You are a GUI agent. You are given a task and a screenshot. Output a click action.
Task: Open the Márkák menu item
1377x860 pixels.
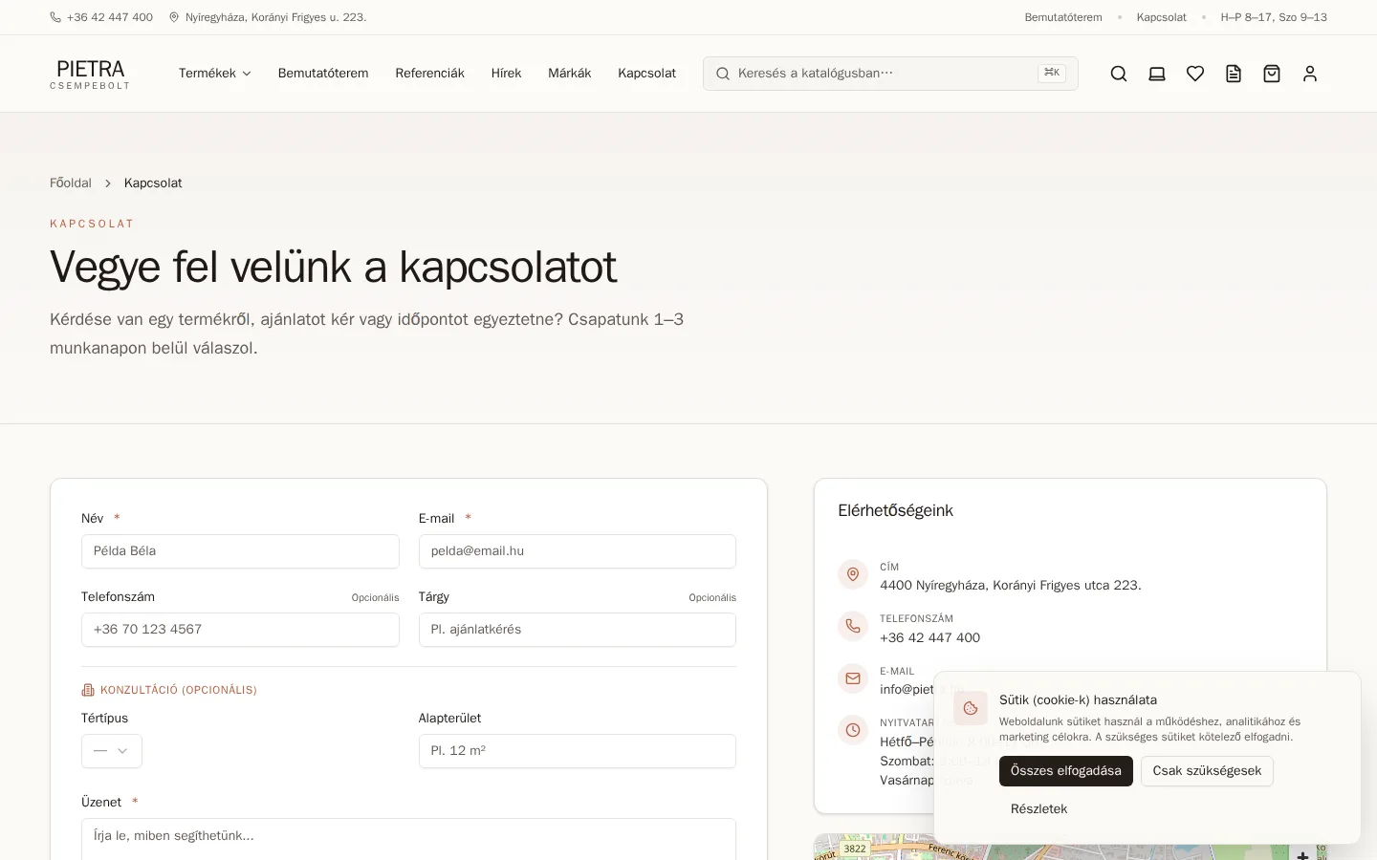[569, 74]
